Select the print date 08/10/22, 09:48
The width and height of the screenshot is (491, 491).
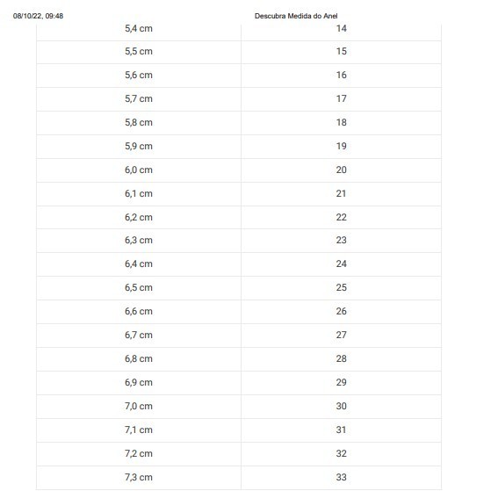(38, 16)
